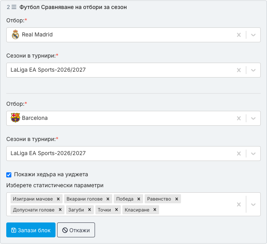
Task: Remove the 'Победа' tag
Action: [139, 199]
